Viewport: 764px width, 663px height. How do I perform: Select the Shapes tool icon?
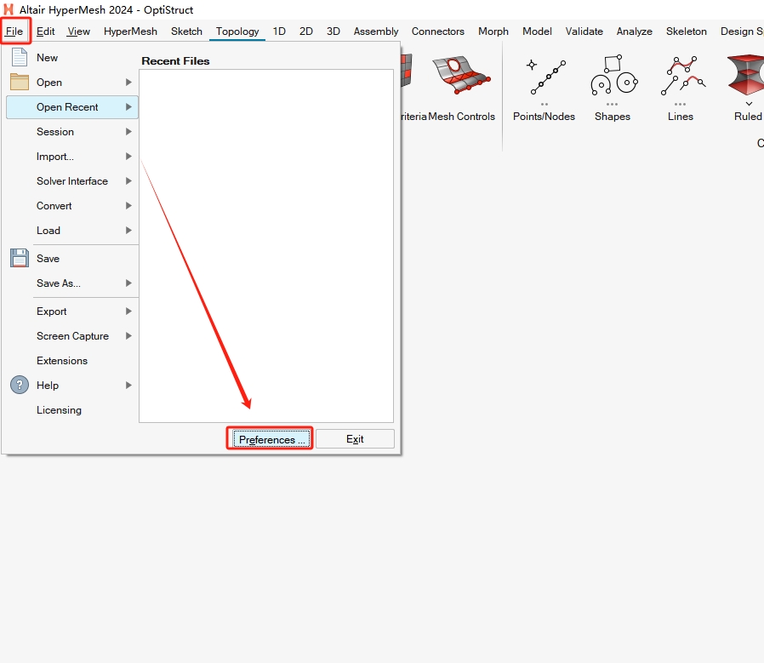(x=613, y=77)
